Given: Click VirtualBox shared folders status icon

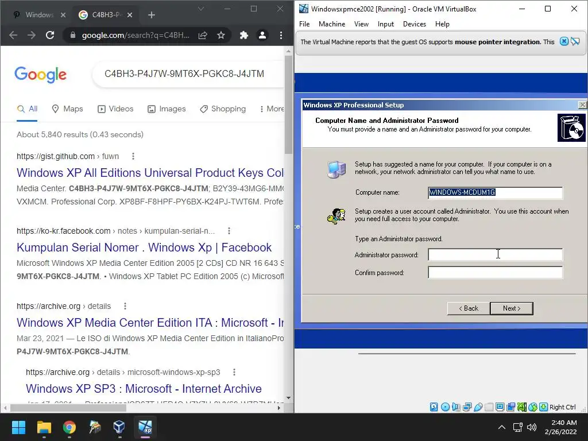Looking at the screenshot, I should 489,407.
